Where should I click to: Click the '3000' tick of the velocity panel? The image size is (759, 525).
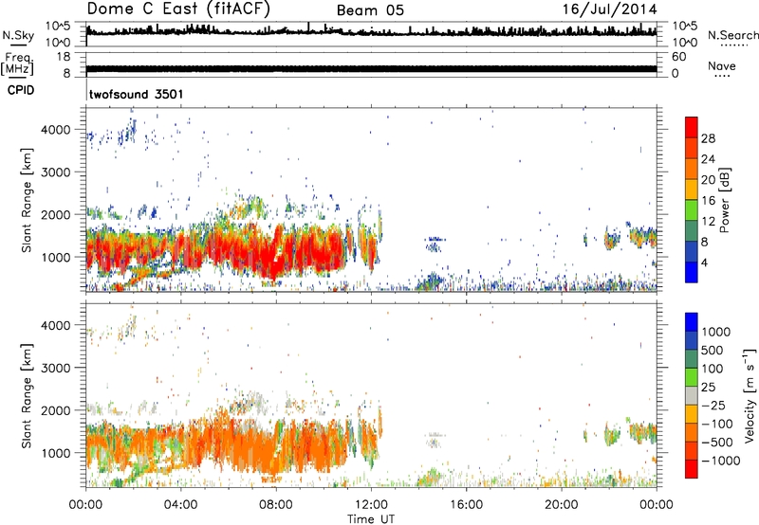(x=55, y=368)
